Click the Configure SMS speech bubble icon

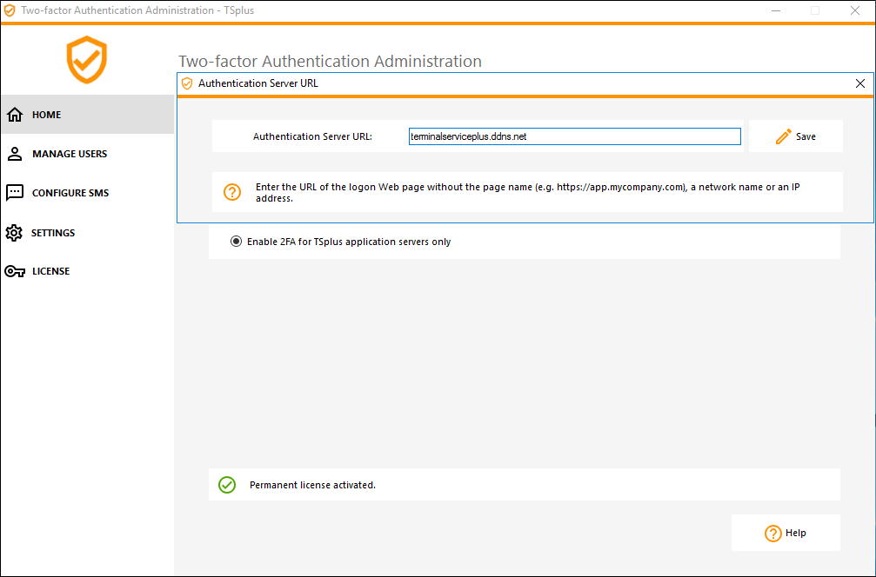click(15, 192)
